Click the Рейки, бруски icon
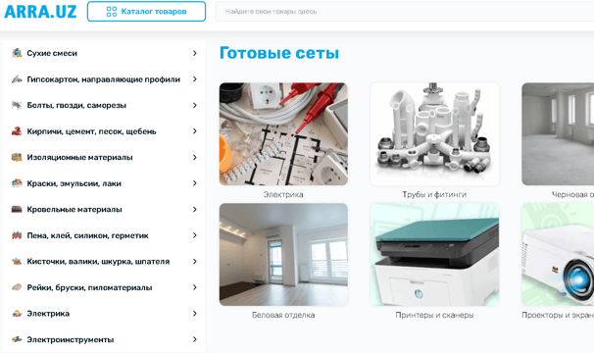594x353 pixels. point(17,287)
